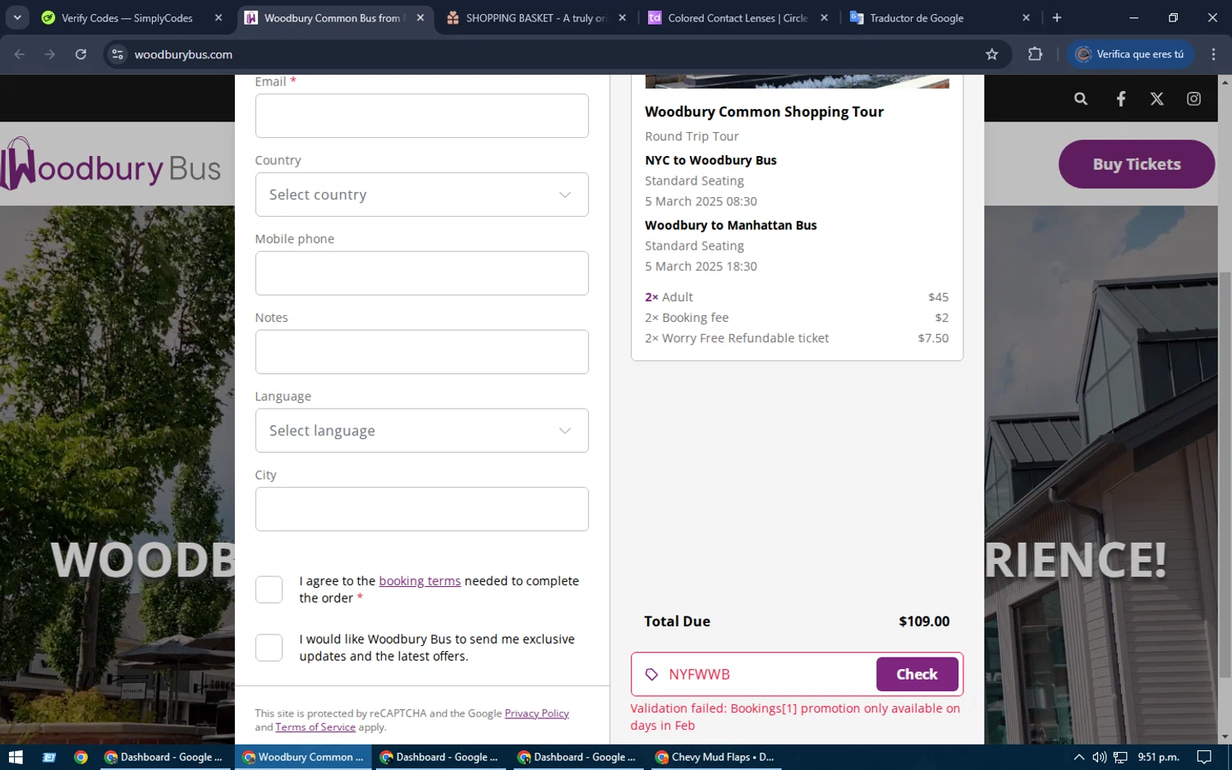Click the 9:51 p.m. taskbar clock
This screenshot has width=1232, height=770.
click(1158, 757)
